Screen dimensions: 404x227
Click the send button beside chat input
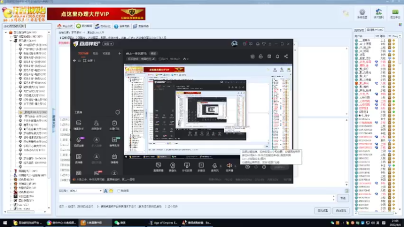point(343,198)
